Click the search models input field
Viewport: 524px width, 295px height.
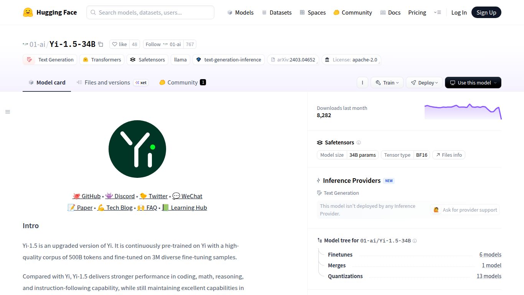click(x=150, y=12)
